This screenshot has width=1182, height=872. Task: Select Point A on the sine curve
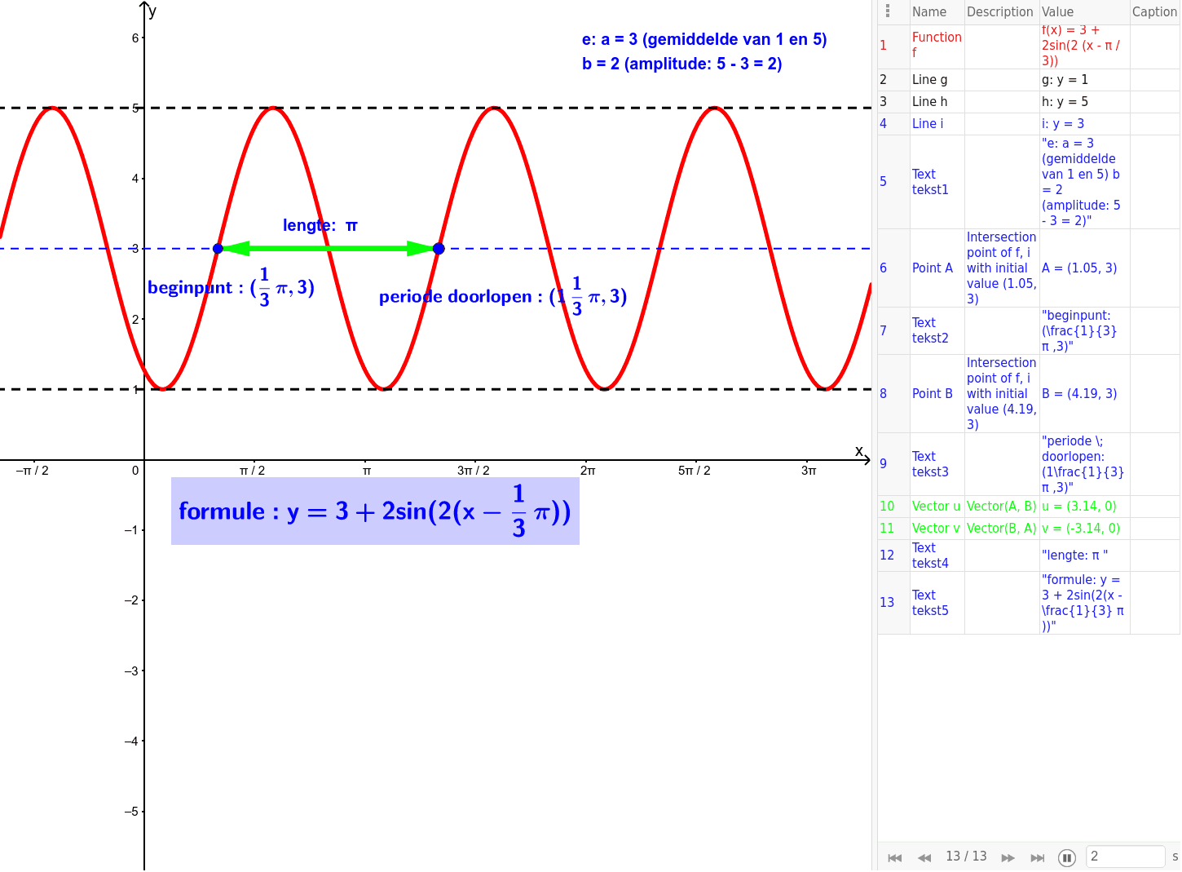pyautogui.click(x=218, y=248)
